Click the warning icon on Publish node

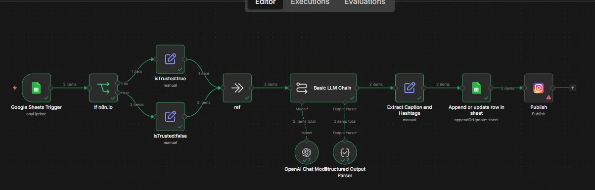pos(548,98)
